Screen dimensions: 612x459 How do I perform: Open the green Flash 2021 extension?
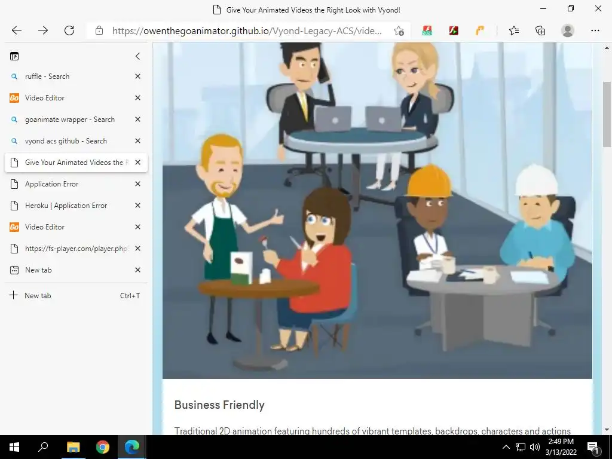pyautogui.click(x=427, y=30)
